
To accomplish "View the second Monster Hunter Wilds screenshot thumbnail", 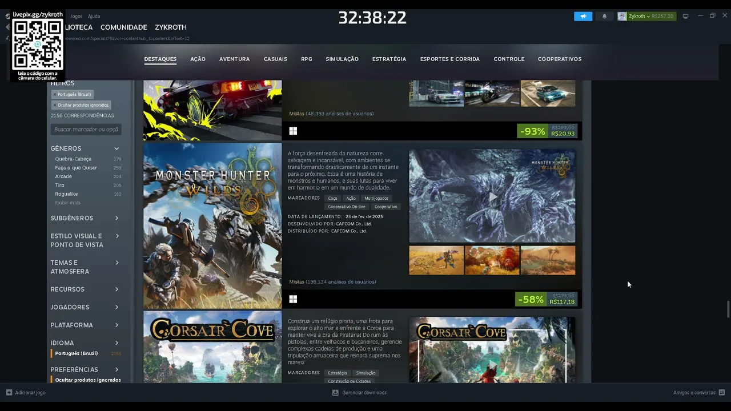I will point(492,260).
